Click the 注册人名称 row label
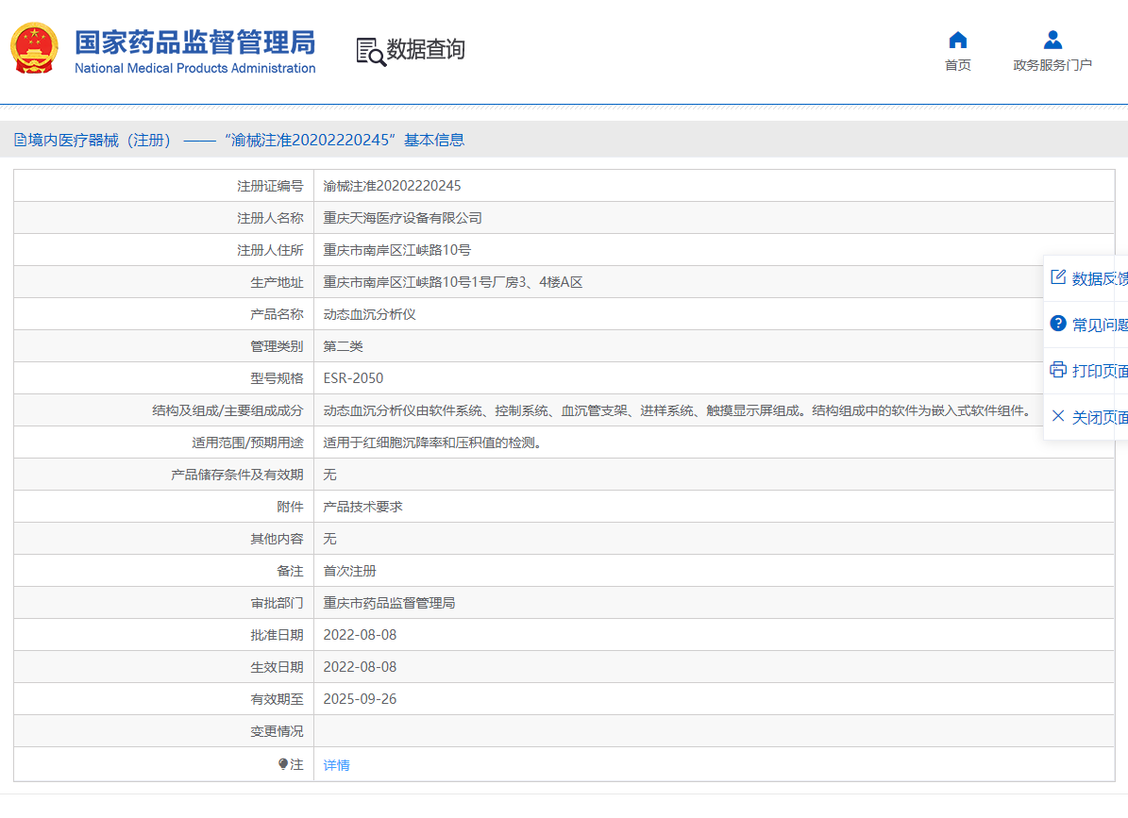 [x=271, y=218]
